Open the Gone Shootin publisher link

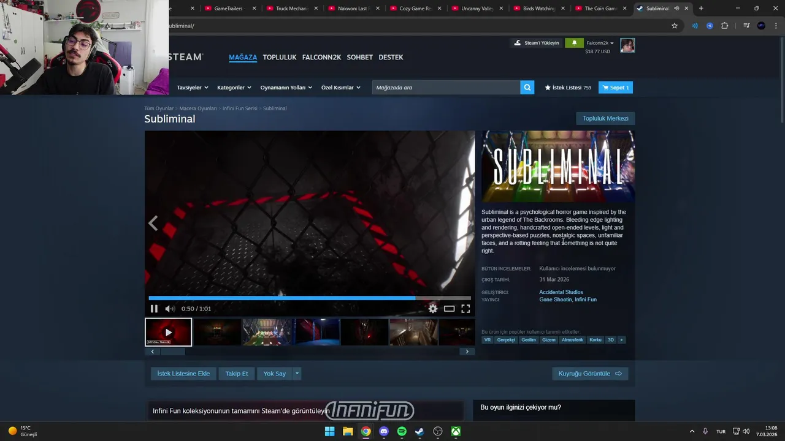[555, 300]
